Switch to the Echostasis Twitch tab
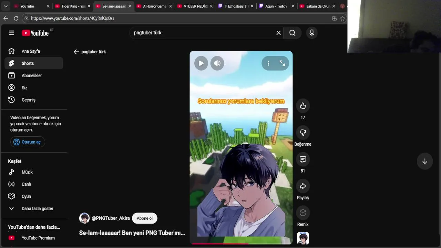Screen dimensions: 441x248 point(236,6)
